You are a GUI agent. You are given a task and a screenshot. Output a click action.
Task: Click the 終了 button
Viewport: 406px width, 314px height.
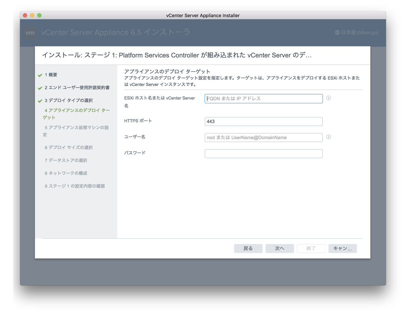coord(311,248)
